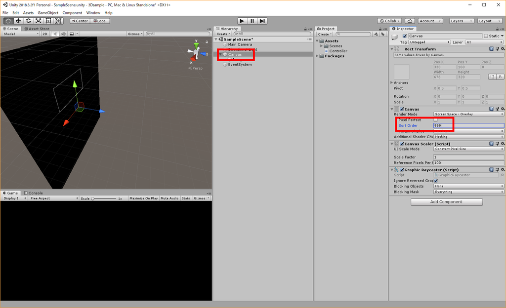Toggle Mute Audio in Game view
This screenshot has height=308, width=506.
click(x=169, y=198)
